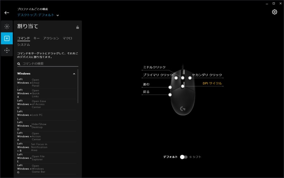
Task: Open the DPI sensitivity sidebar icon
Action: 7,50
